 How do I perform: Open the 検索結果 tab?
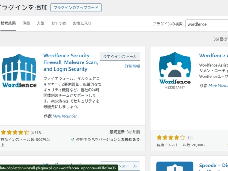(x=8, y=23)
